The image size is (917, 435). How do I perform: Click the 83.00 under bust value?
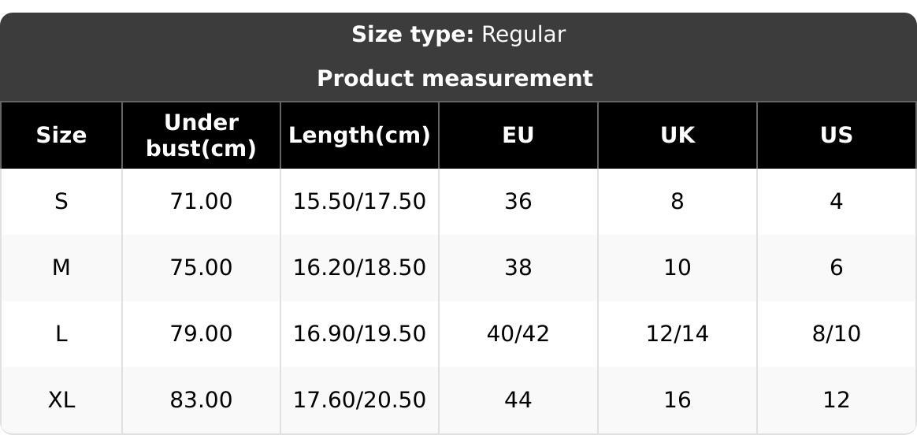(201, 400)
